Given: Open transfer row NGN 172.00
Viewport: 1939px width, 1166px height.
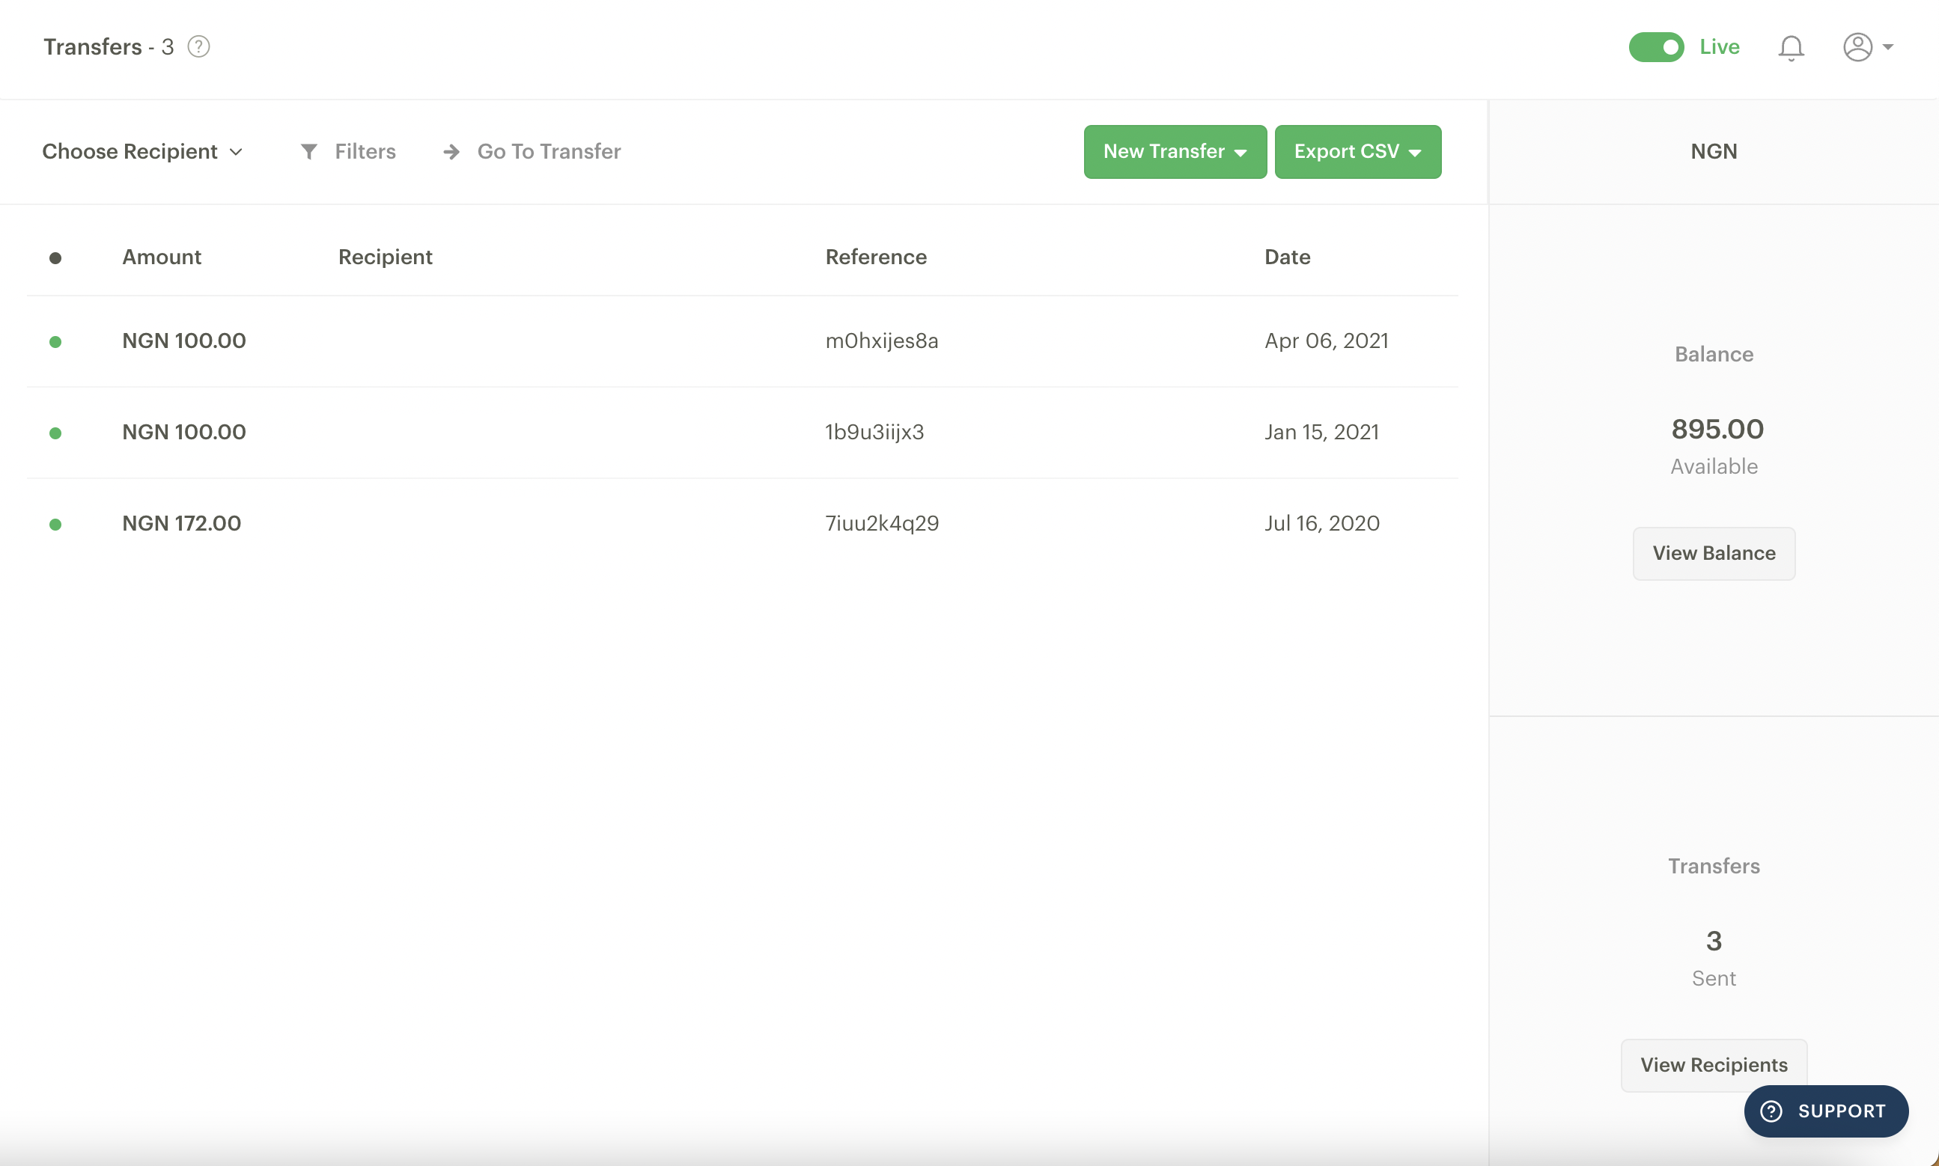Looking at the screenshot, I should coord(182,523).
